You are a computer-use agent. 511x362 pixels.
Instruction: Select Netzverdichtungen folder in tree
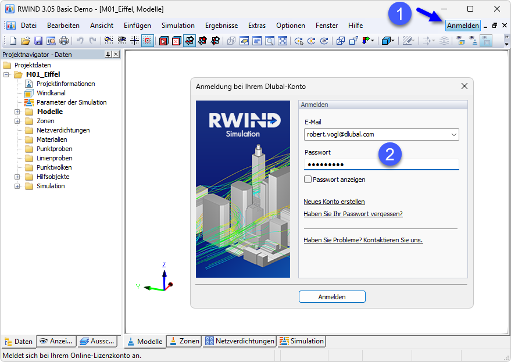coord(63,130)
